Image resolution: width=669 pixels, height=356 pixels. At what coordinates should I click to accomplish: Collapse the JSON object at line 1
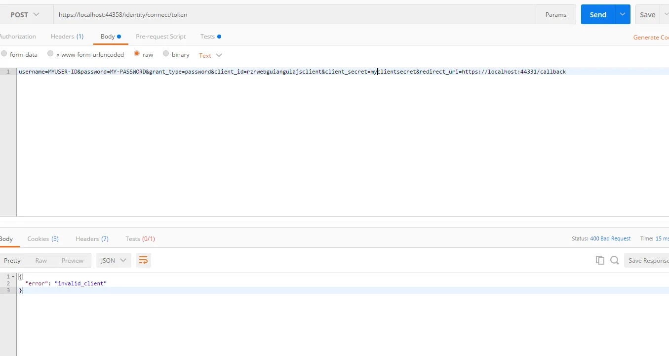click(x=13, y=277)
